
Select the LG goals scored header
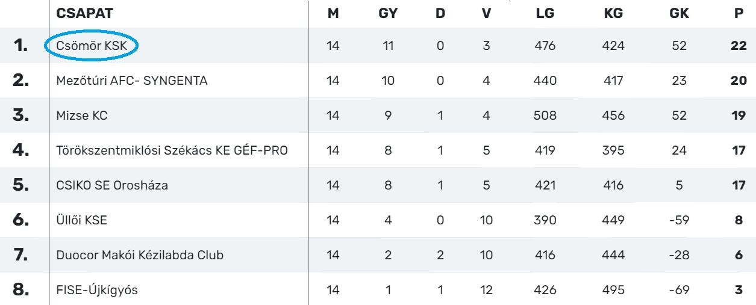(545, 13)
